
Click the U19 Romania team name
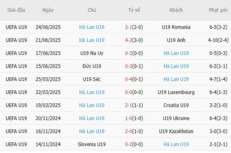[176, 27]
